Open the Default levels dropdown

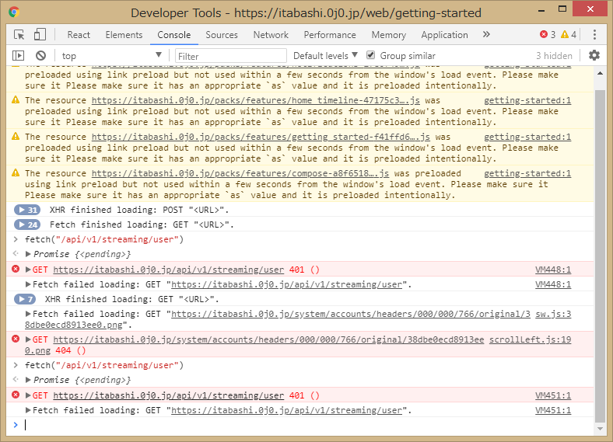tap(325, 56)
